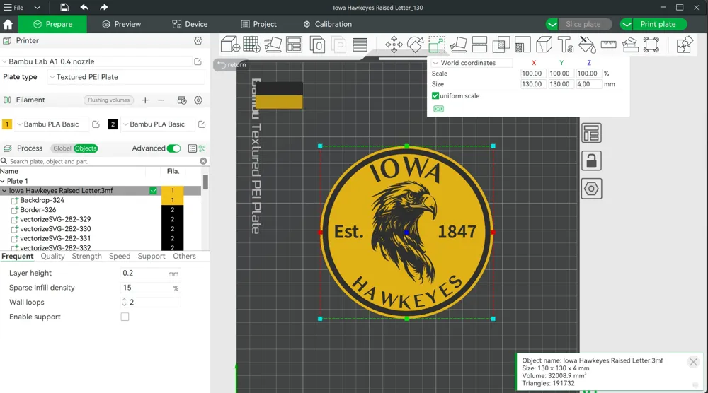Open filament 2 Bambu PLA Basic dropdown
The image size is (708, 393).
coord(157,124)
